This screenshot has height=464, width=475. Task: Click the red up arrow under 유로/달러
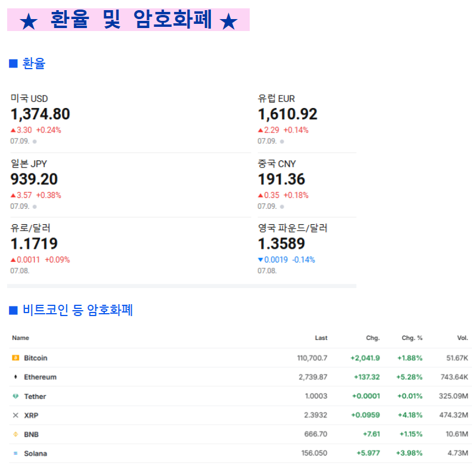click(13, 260)
